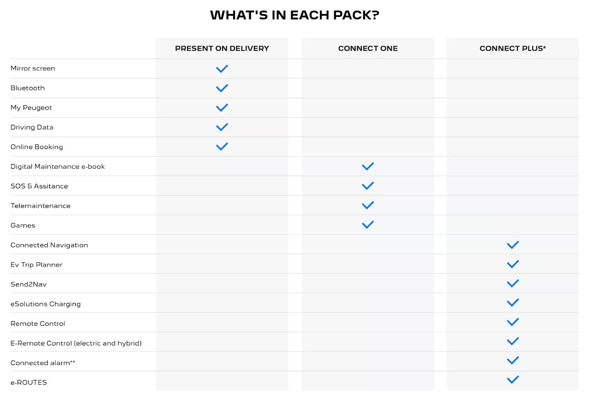Select the My Peugeot checkmark icon
Viewport: 591px width, 394px height.
[222, 108]
